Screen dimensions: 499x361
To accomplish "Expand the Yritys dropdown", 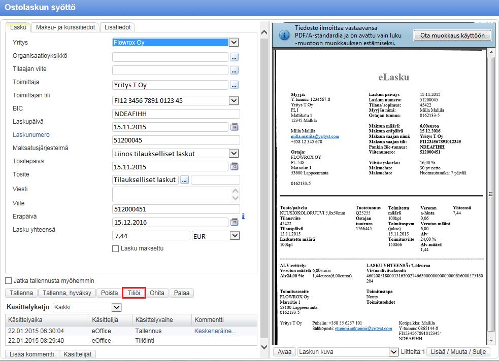I will click(234, 42).
